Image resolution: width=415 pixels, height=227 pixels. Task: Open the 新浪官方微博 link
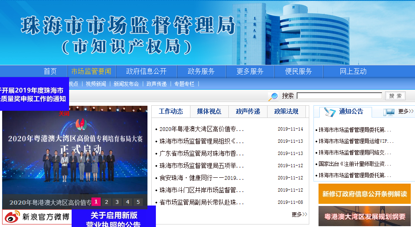pyautogui.click(x=46, y=217)
